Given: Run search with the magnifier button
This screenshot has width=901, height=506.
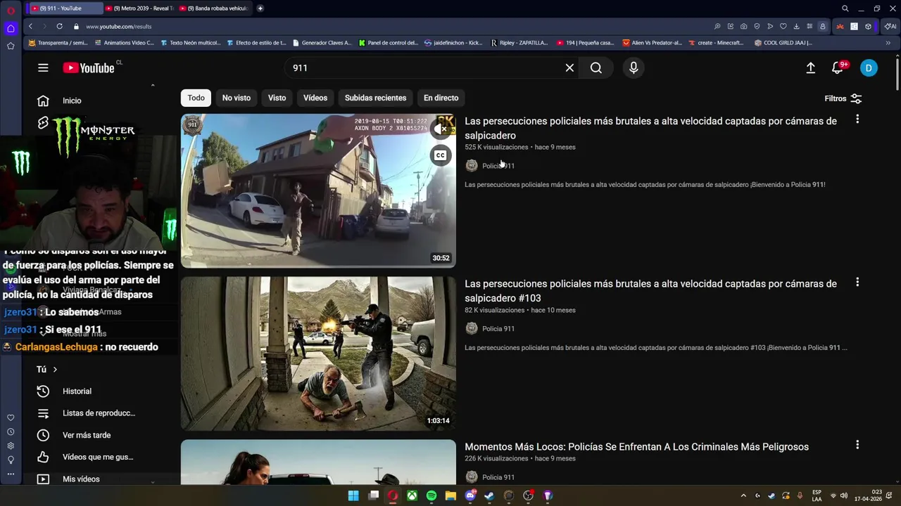Looking at the screenshot, I should coord(596,67).
